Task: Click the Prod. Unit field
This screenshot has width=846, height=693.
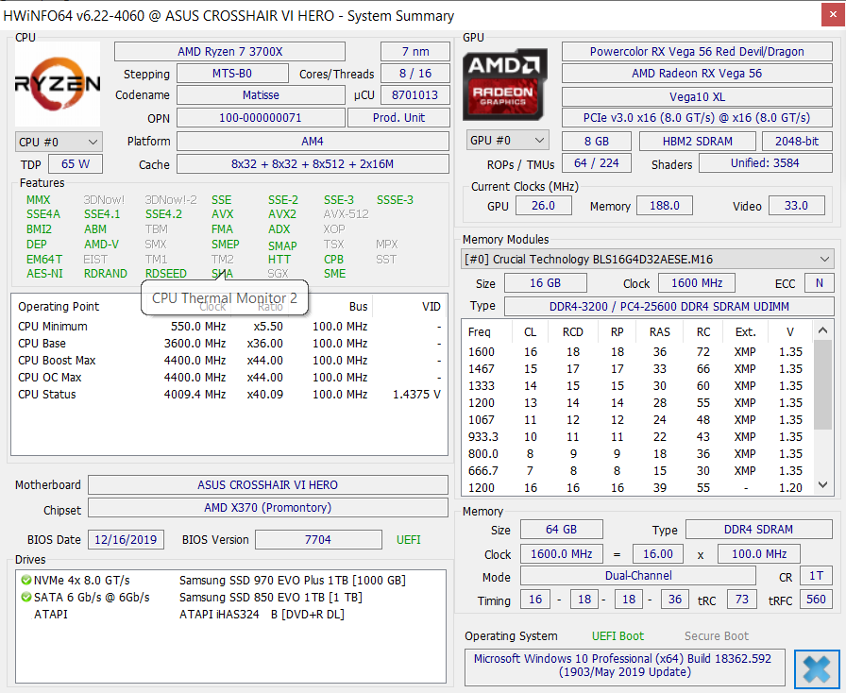Action: [x=398, y=118]
